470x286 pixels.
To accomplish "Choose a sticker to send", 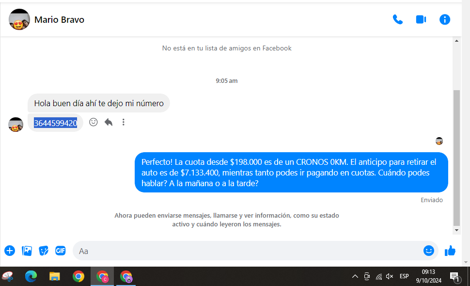I will pos(44,251).
